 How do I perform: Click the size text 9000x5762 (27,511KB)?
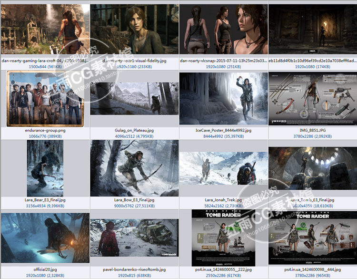click(134, 206)
